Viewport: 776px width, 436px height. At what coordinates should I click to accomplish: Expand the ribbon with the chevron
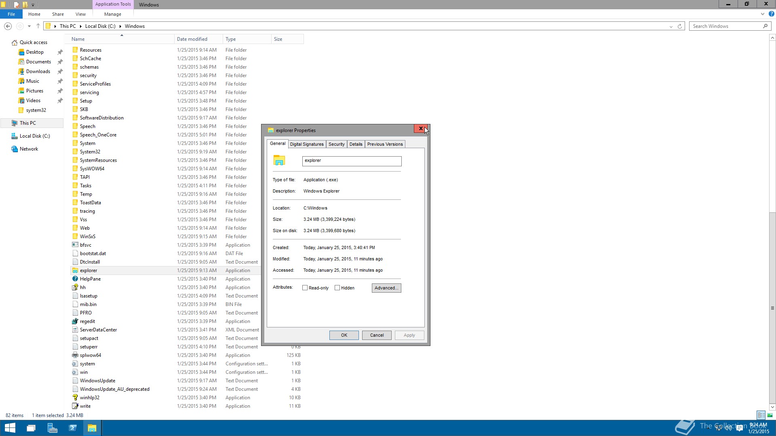[763, 14]
